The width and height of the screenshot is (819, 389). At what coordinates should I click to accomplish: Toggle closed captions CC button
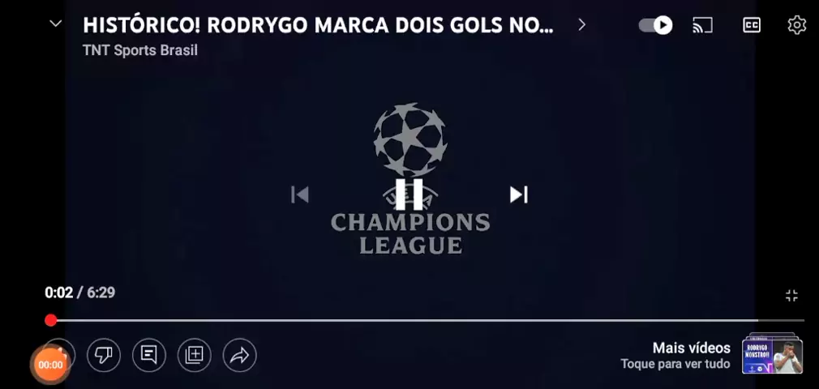coord(752,24)
